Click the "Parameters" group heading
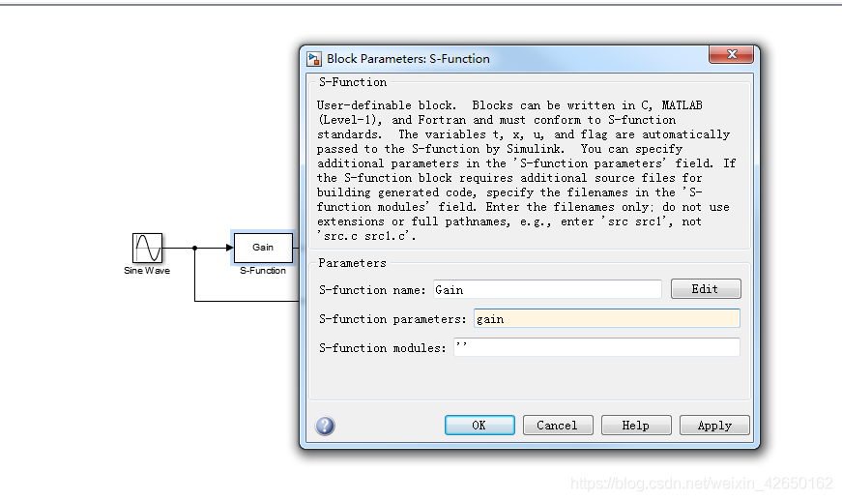Screen dimensions: 842x501 coord(352,263)
